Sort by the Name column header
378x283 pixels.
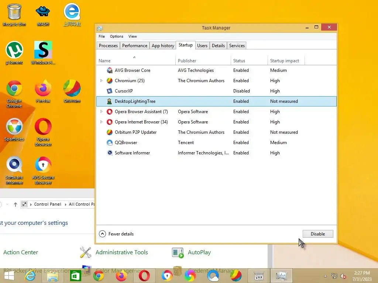click(136, 61)
